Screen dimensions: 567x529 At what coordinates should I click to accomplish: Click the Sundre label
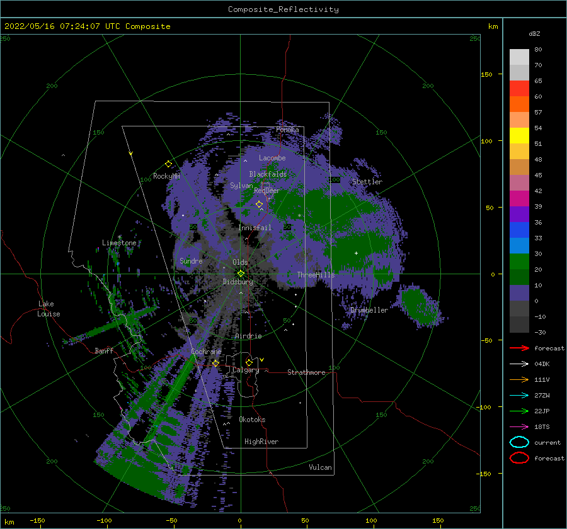tap(191, 260)
